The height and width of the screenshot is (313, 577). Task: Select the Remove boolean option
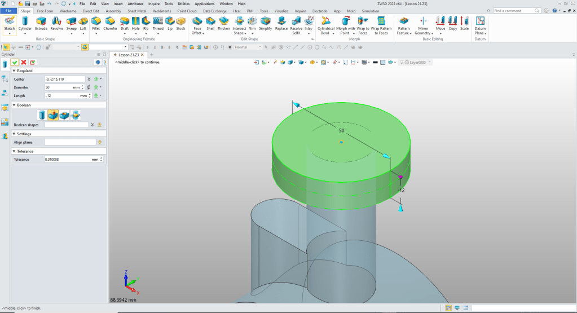[64, 115]
